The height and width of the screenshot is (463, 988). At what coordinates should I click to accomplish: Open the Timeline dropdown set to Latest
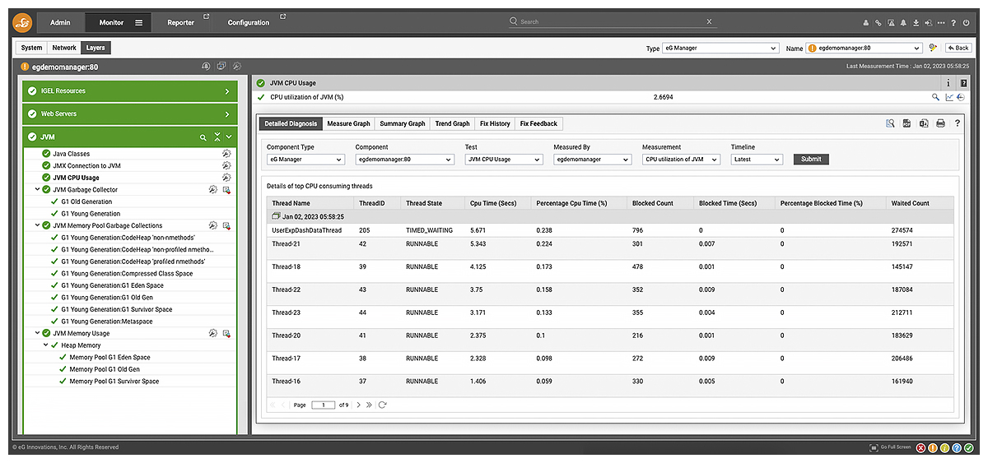[757, 160]
